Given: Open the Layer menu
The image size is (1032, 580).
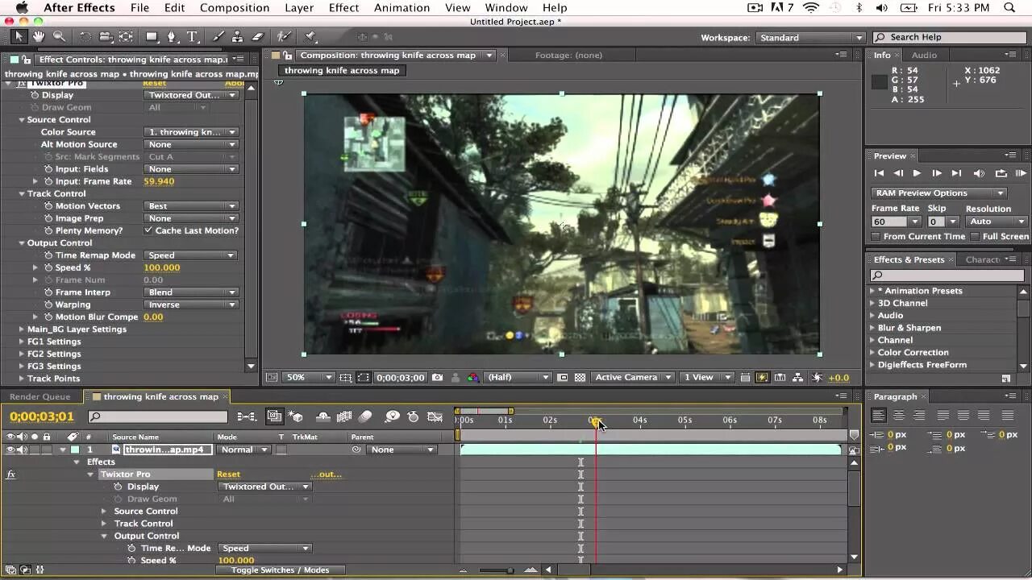Looking at the screenshot, I should coord(299,8).
